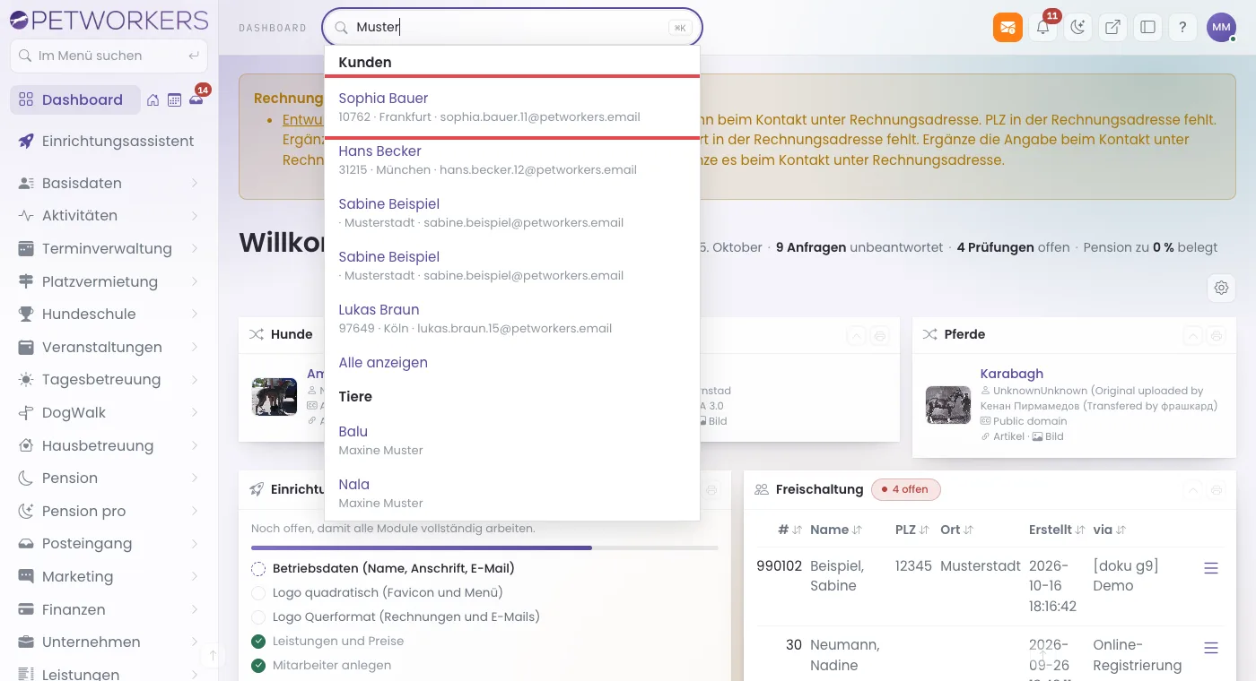
Task: Toggle sidebar layout icon in header
Action: click(1147, 27)
